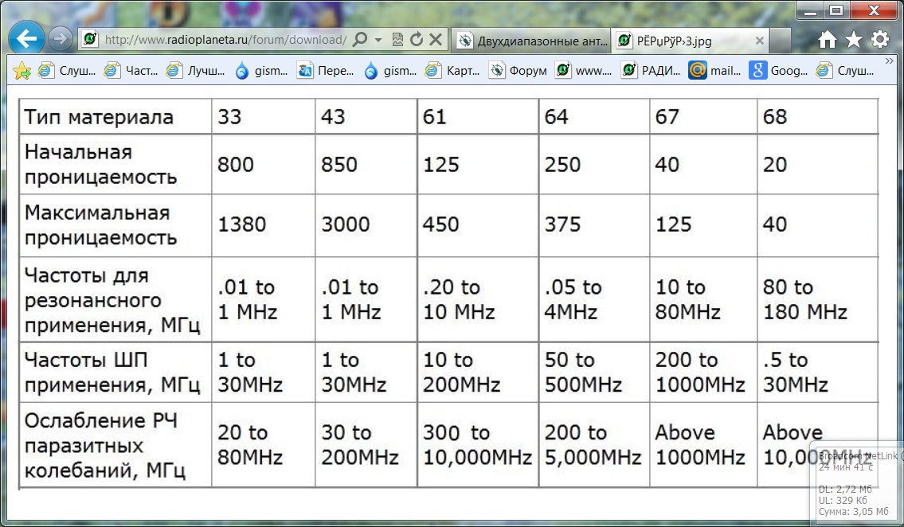This screenshot has width=904, height=527.
Task: Open the second gism... bookmark
Action: pyautogui.click(x=390, y=71)
